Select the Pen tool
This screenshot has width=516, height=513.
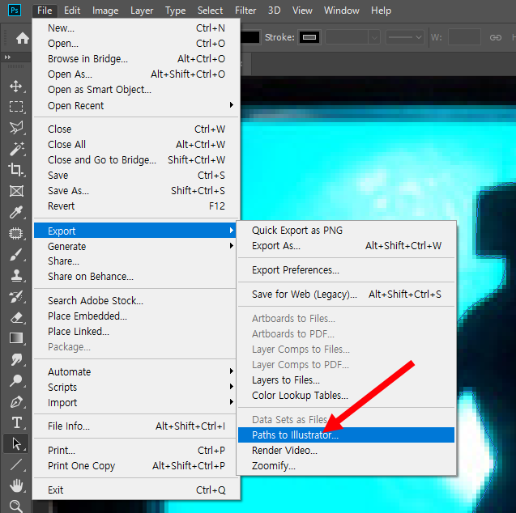point(16,401)
